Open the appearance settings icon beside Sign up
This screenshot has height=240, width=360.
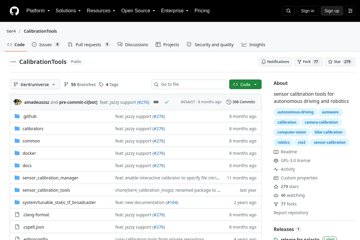click(350, 11)
